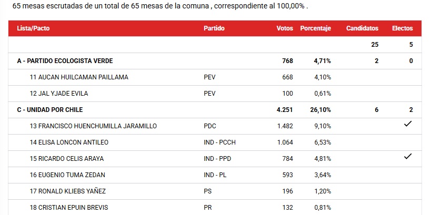Click the Votos column header
This screenshot has width=432, height=215.
pos(285,28)
